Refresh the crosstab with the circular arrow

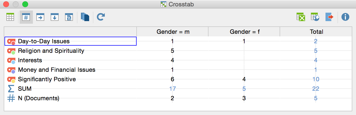[x=101, y=17]
